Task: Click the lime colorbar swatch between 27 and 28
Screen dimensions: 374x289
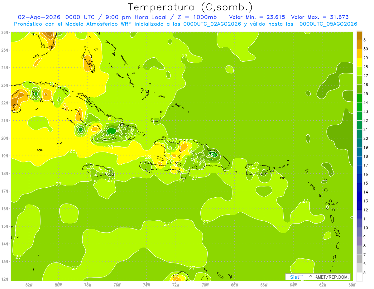Action: pyautogui.click(x=359, y=71)
